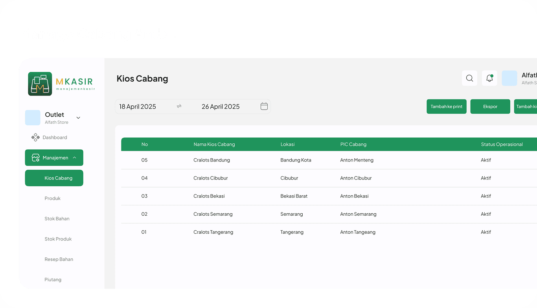Click the search magnifier icon

(x=469, y=78)
